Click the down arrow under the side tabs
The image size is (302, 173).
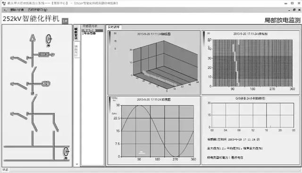pyautogui.click(x=77, y=164)
